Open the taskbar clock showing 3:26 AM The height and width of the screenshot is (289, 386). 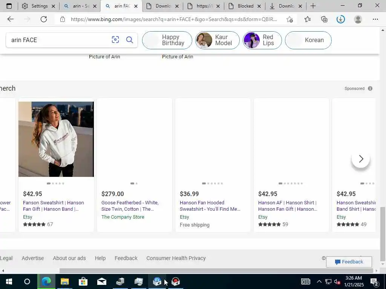[x=354, y=281]
